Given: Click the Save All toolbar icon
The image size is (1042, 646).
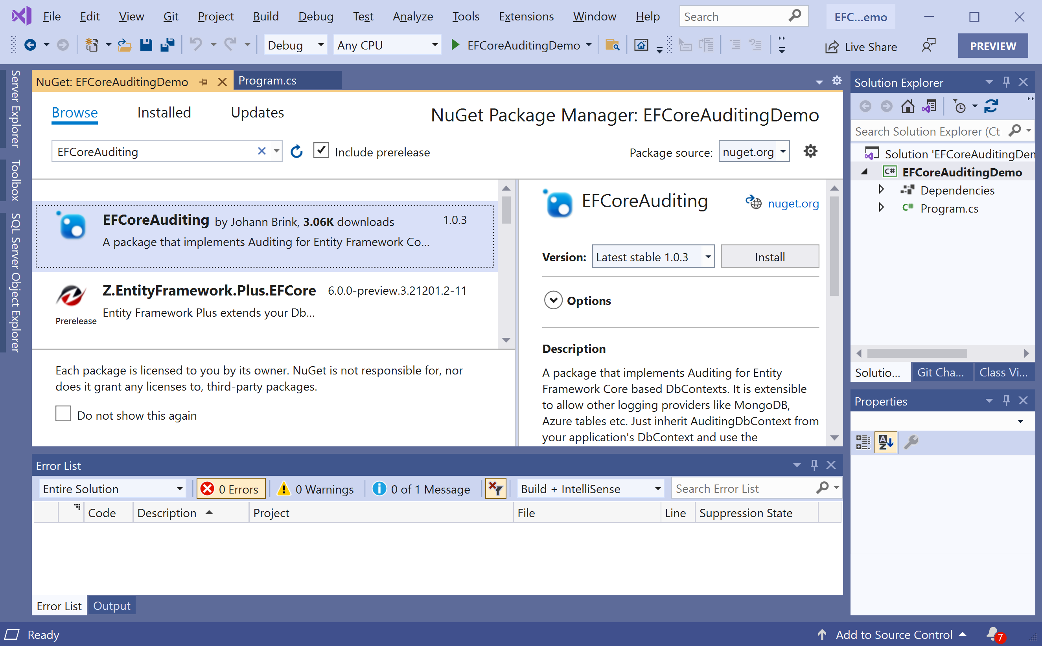Looking at the screenshot, I should click(x=167, y=45).
